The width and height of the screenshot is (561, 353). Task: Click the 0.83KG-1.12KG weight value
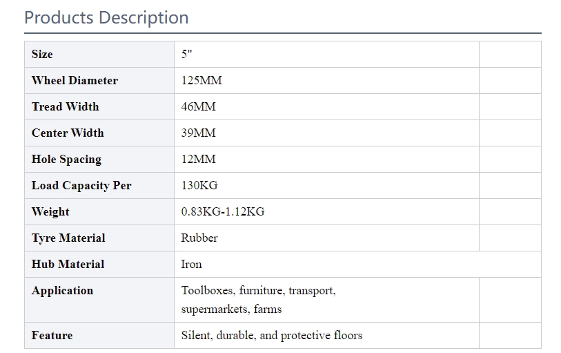[223, 211]
